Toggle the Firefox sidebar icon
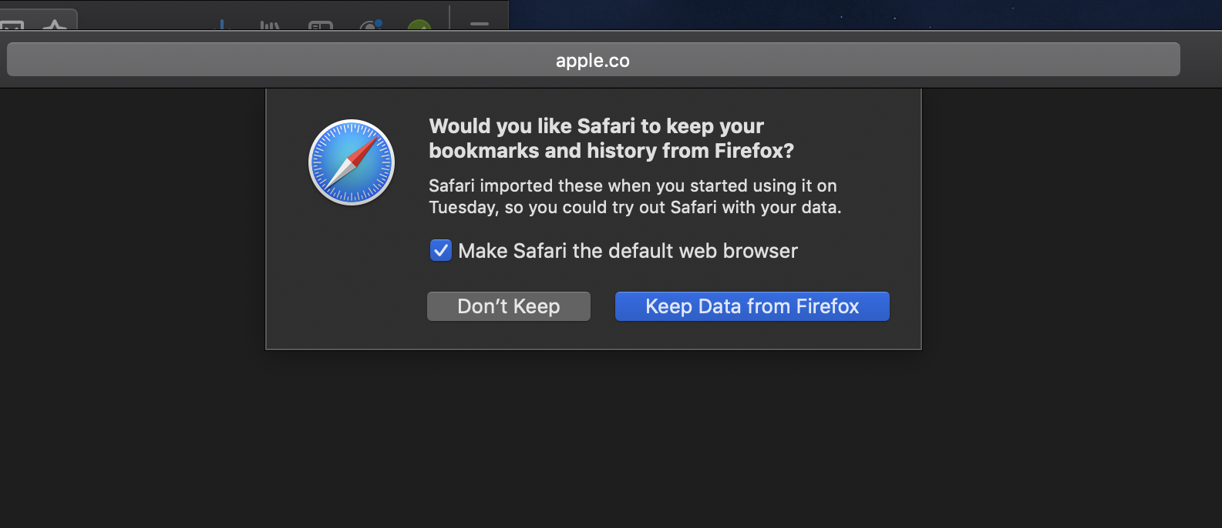Image resolution: width=1222 pixels, height=528 pixels. click(320, 25)
